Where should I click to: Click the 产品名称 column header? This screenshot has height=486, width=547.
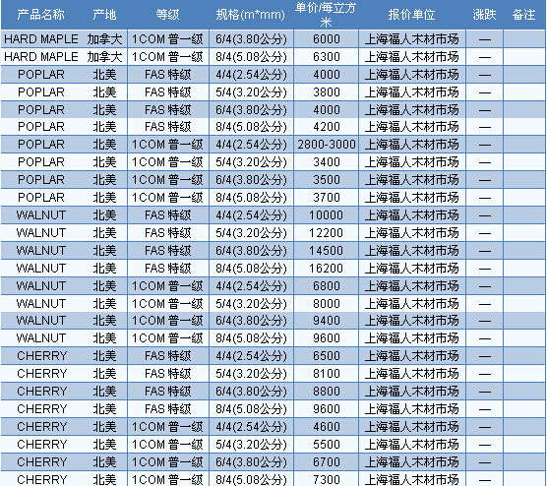click(x=40, y=15)
